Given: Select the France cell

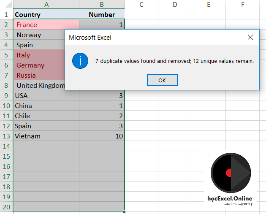Looking at the screenshot, I should pyautogui.click(x=46, y=24).
